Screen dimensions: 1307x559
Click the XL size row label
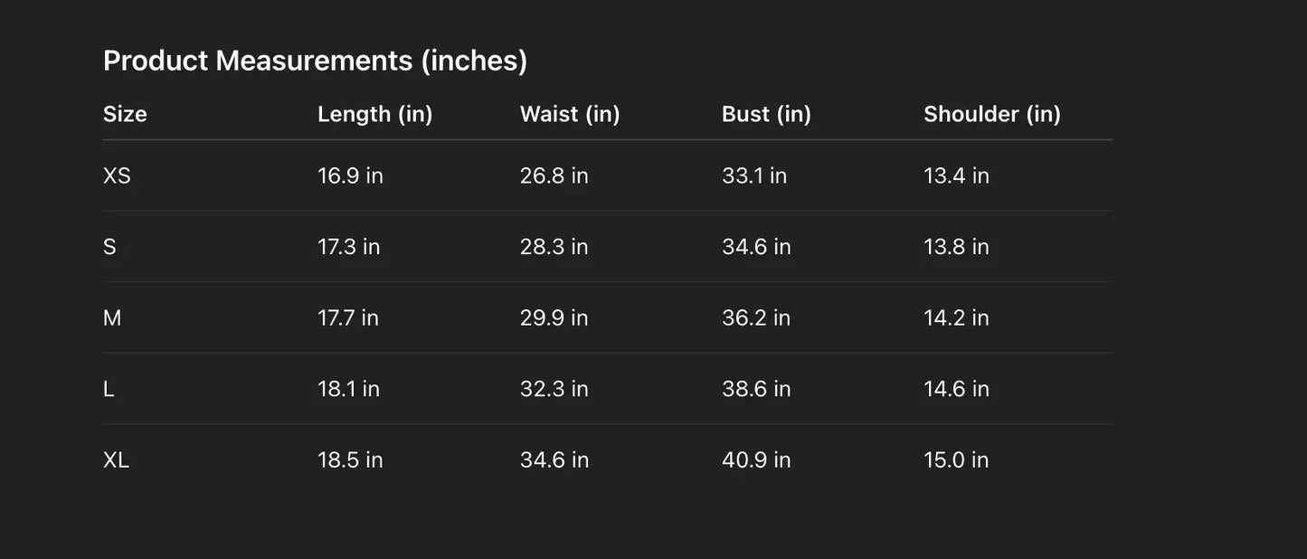pos(116,460)
